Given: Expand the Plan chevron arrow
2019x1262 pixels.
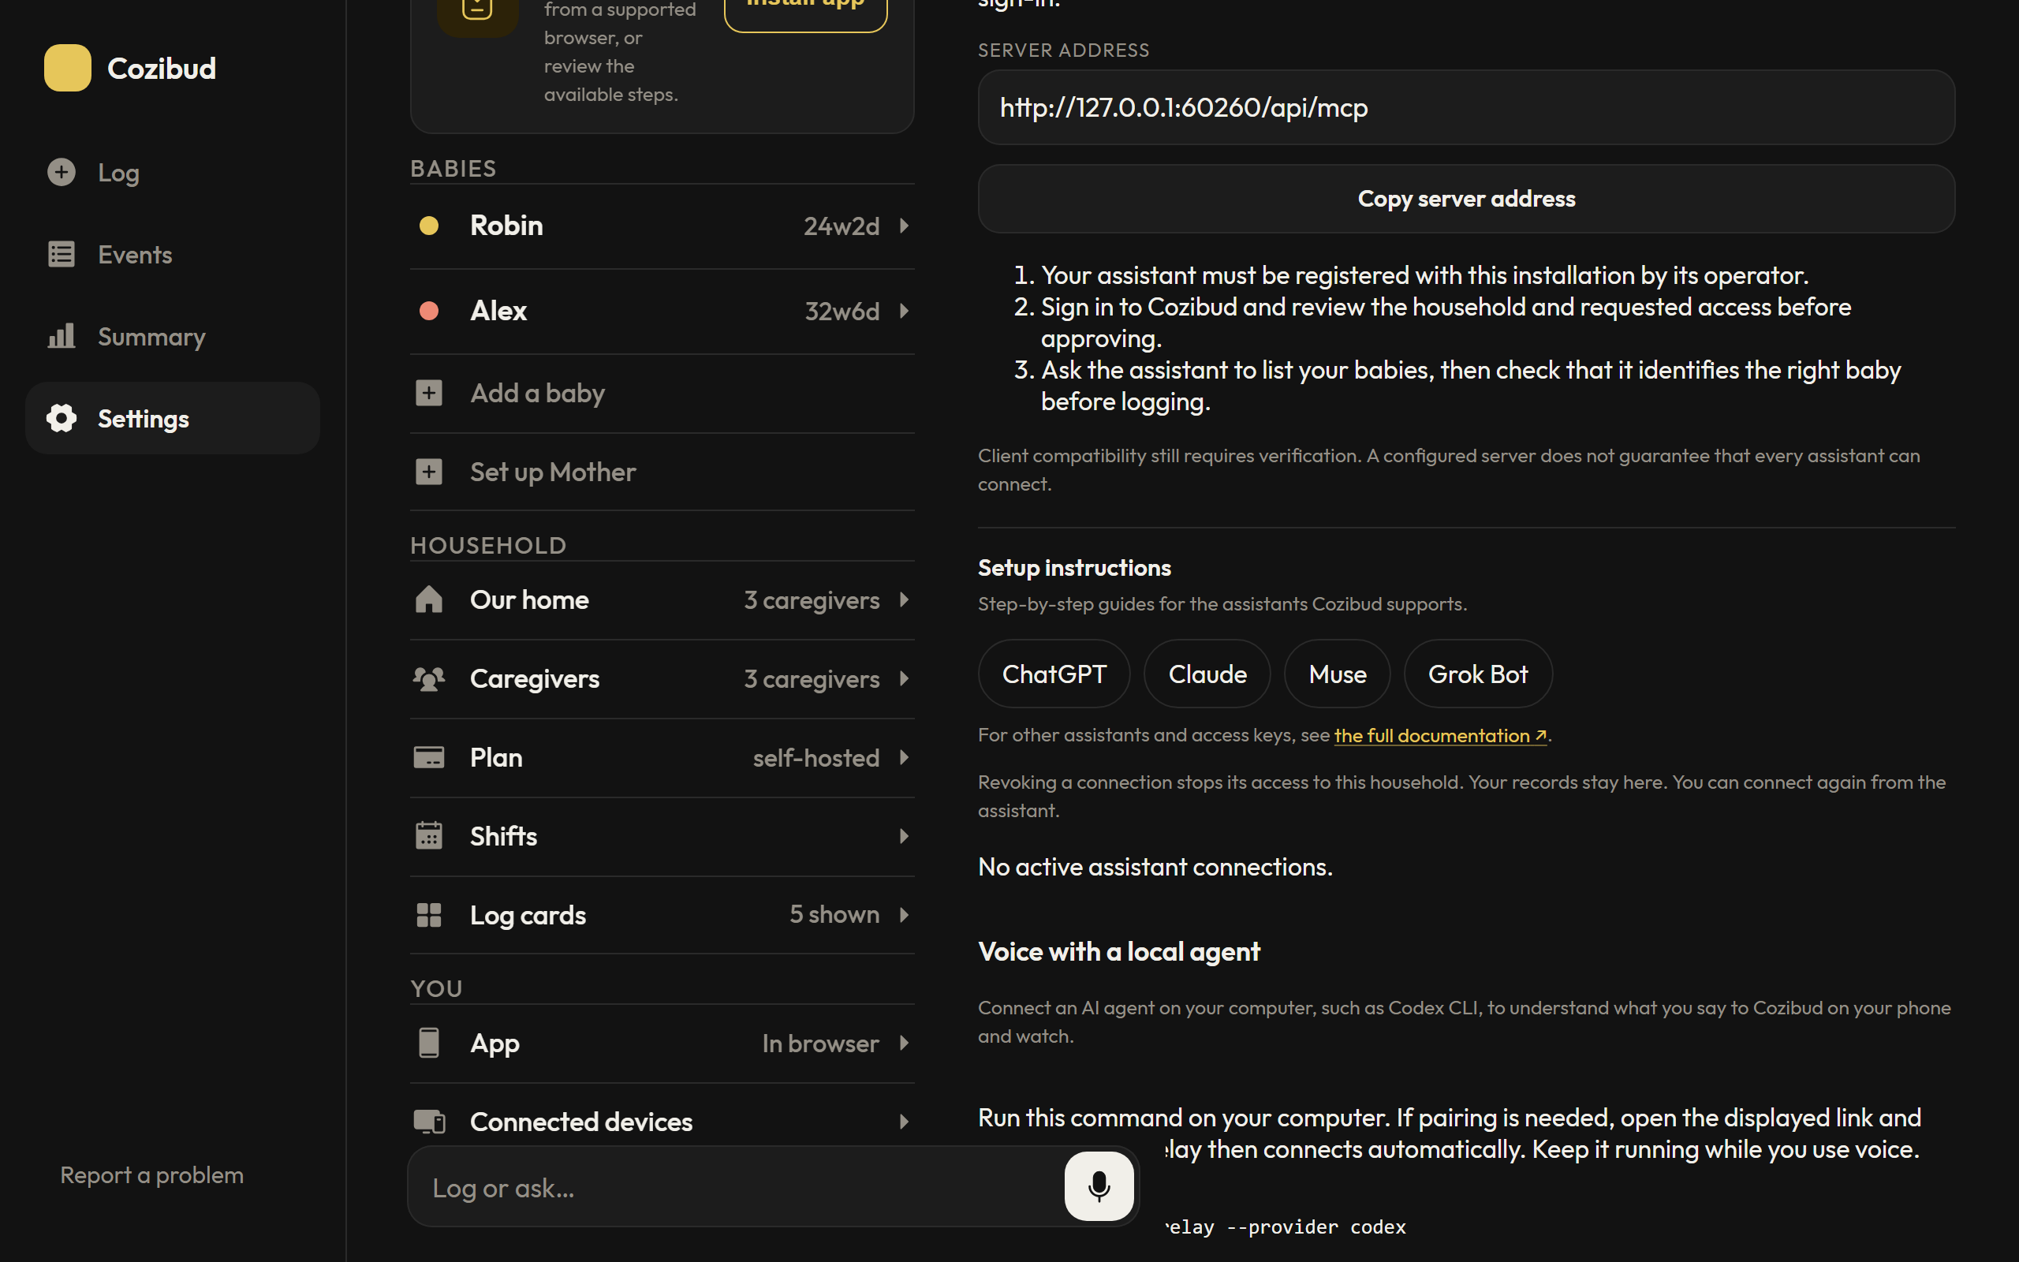Looking at the screenshot, I should [x=904, y=757].
